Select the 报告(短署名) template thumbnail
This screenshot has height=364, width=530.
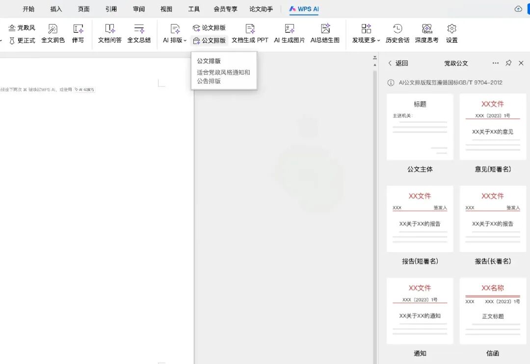coord(420,219)
